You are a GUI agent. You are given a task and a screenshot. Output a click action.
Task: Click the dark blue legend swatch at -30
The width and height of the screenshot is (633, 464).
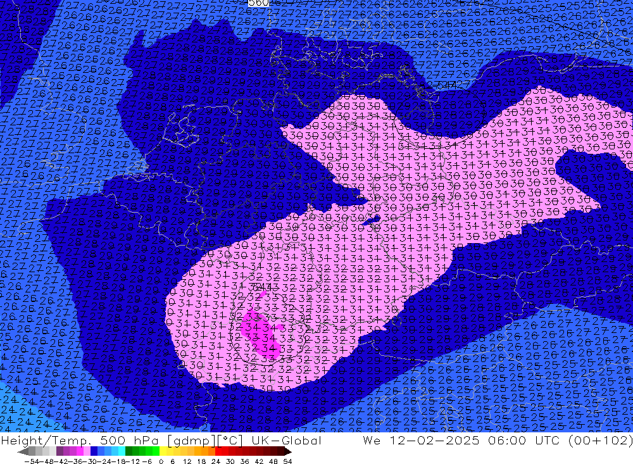pyautogui.click(x=94, y=452)
